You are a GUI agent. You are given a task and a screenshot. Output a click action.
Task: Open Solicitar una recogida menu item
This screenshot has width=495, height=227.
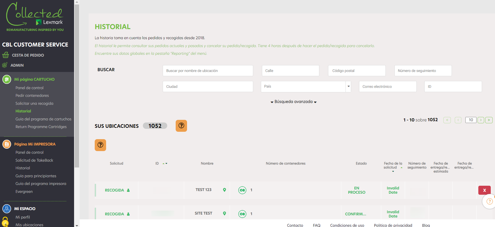coord(34,103)
